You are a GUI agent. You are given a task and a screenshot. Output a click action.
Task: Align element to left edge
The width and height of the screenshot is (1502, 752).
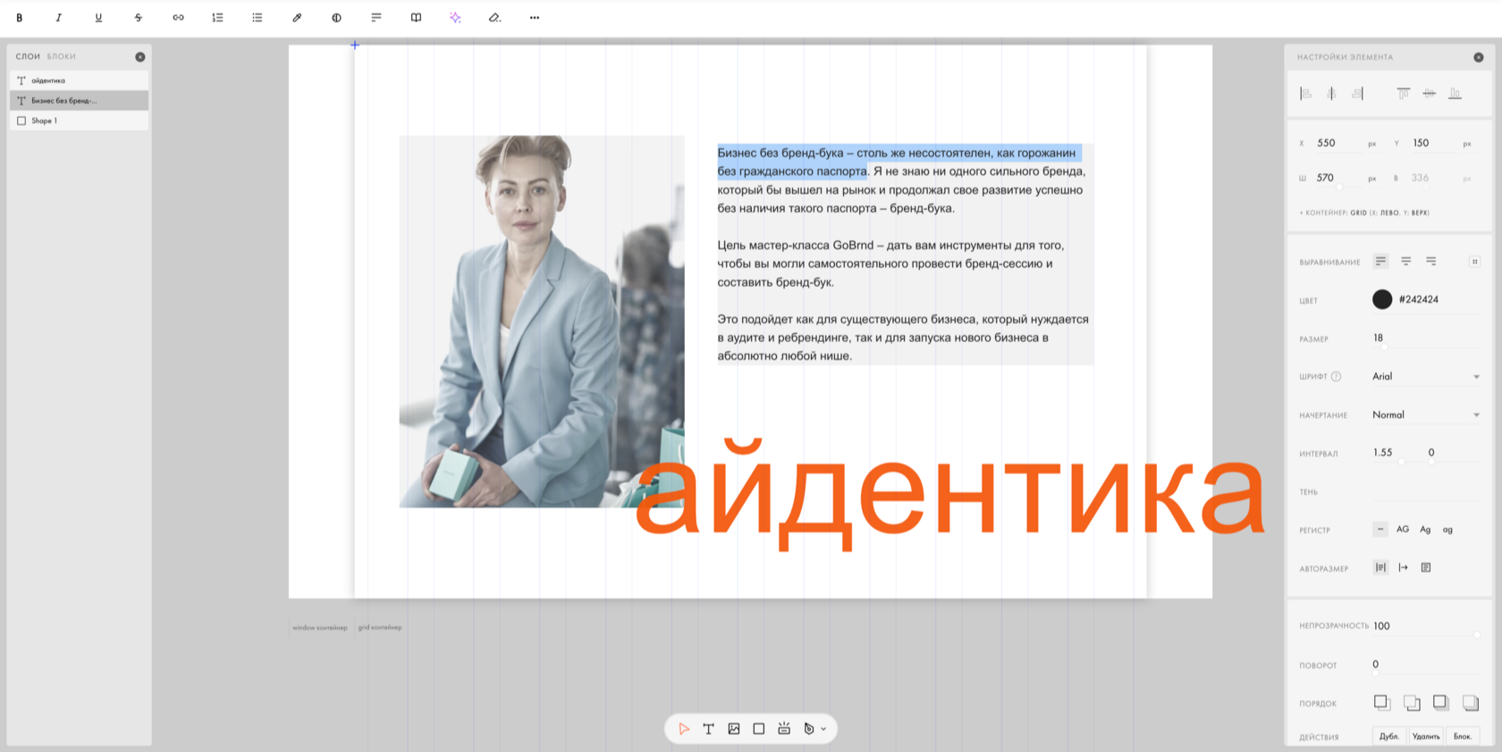(x=1305, y=93)
